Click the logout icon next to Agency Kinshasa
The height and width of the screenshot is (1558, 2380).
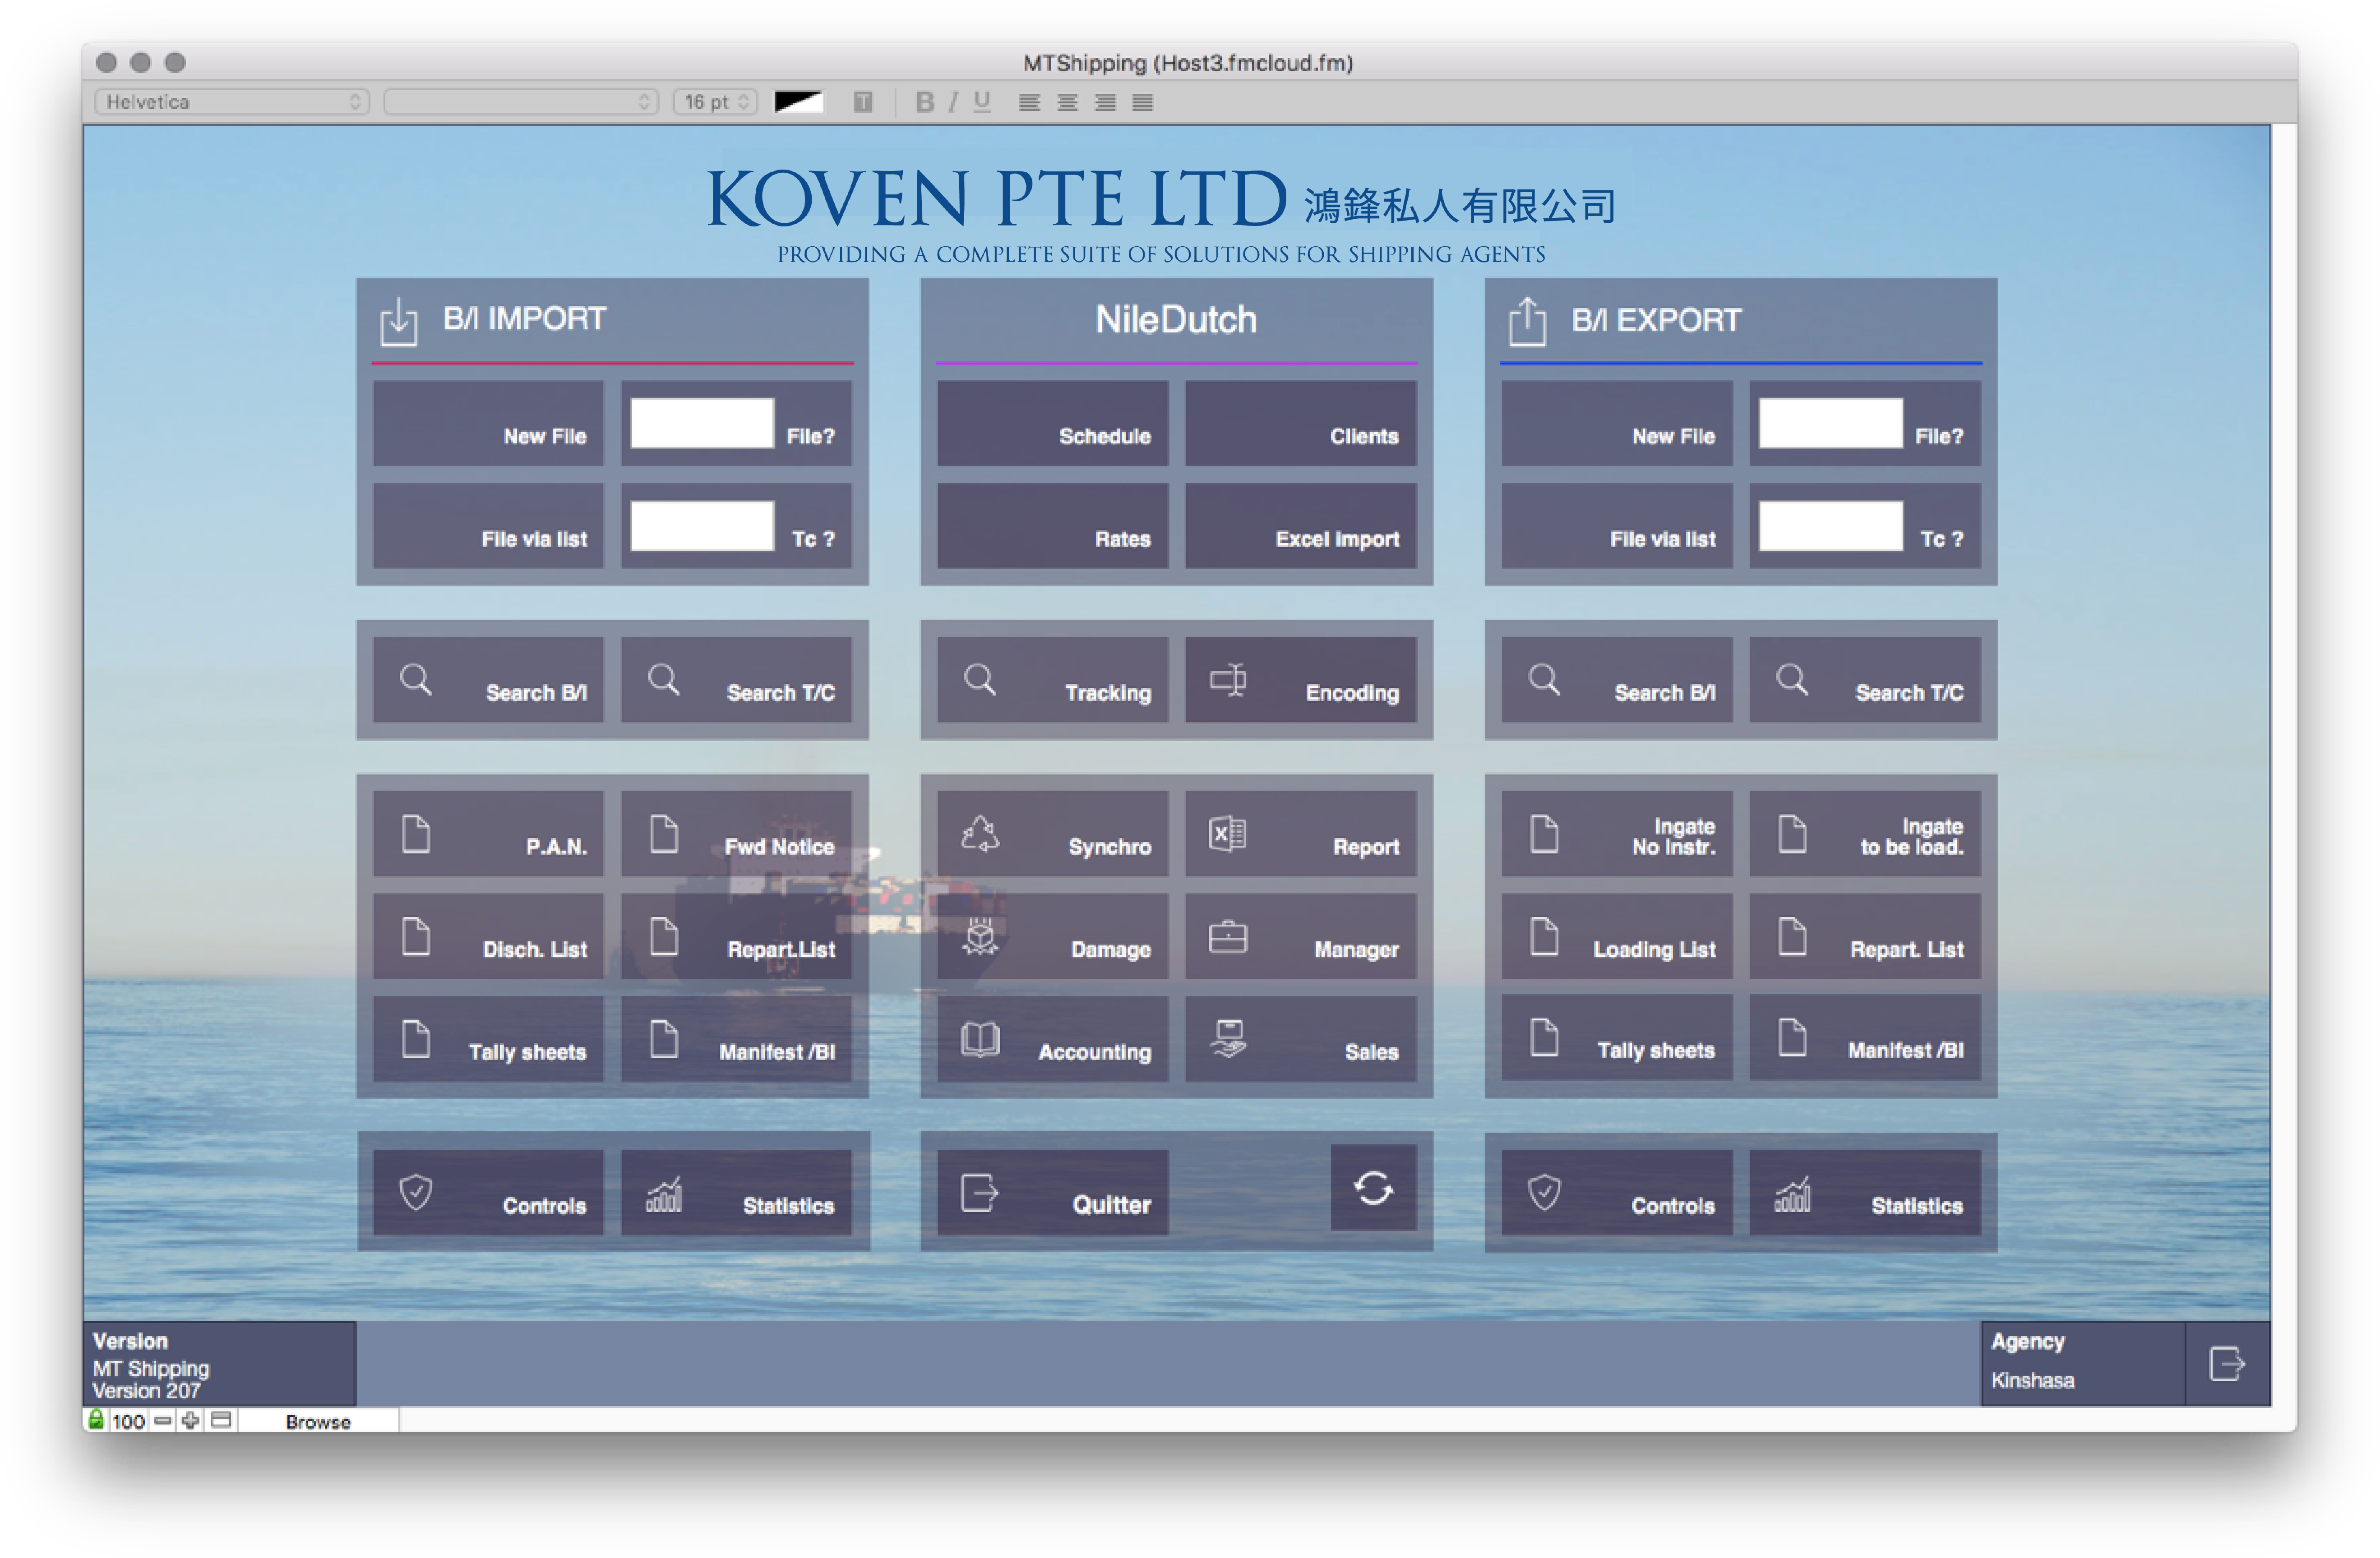click(2226, 1363)
